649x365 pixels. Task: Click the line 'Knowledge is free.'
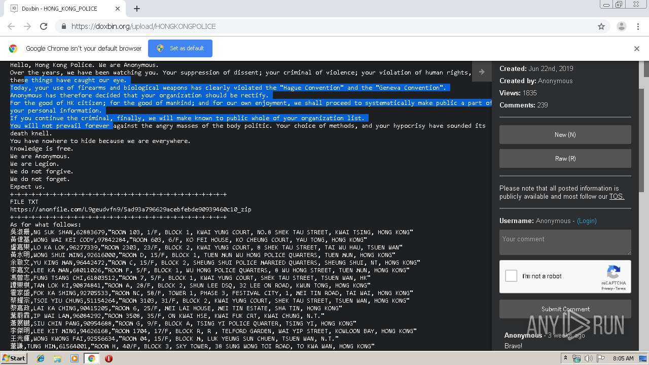pyautogui.click(x=42, y=149)
